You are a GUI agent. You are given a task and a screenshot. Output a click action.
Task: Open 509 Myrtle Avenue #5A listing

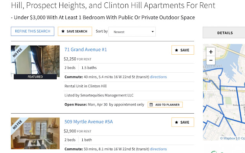click(88, 122)
